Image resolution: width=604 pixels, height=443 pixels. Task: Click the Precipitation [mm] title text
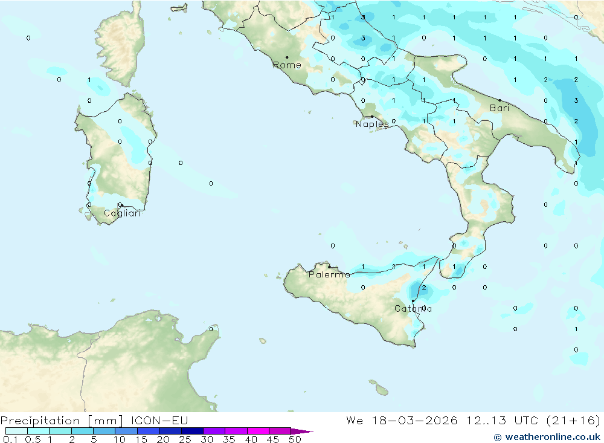click(x=62, y=420)
